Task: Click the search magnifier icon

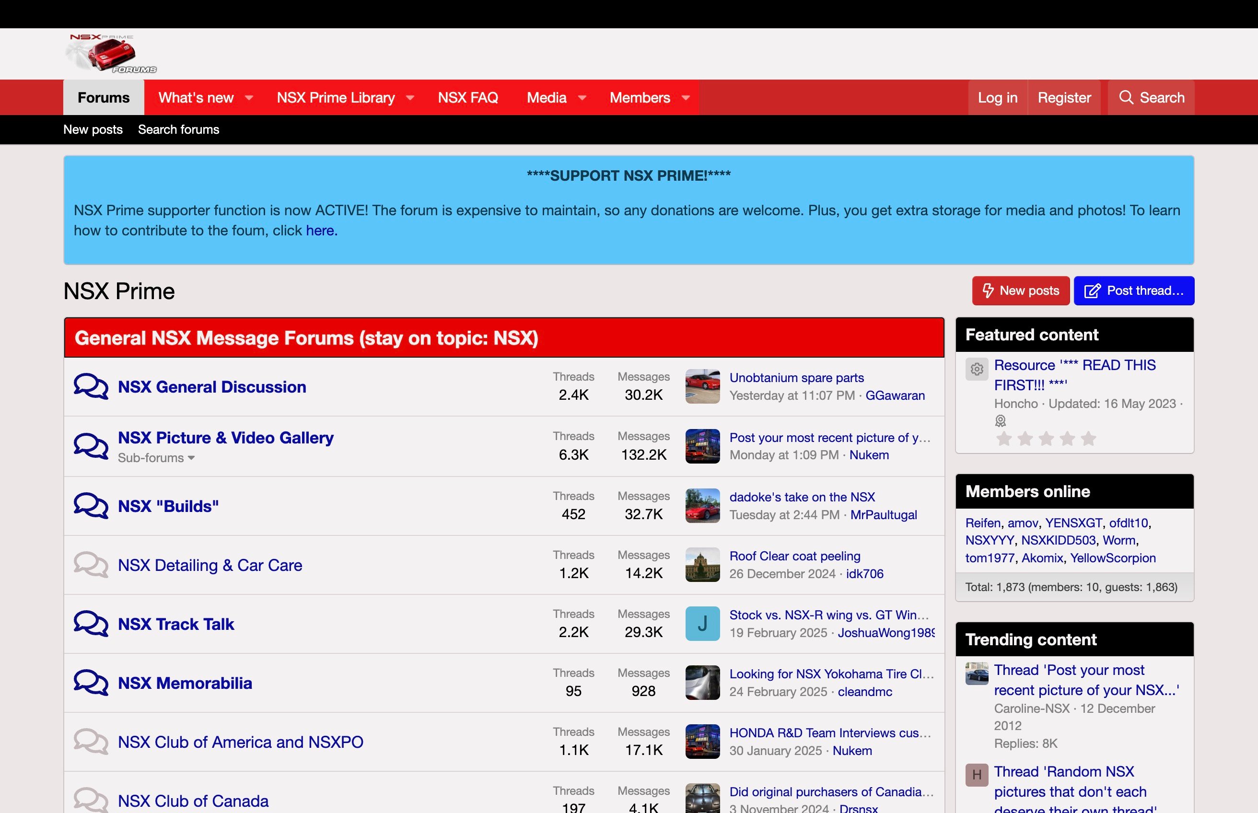Action: pos(1126,97)
